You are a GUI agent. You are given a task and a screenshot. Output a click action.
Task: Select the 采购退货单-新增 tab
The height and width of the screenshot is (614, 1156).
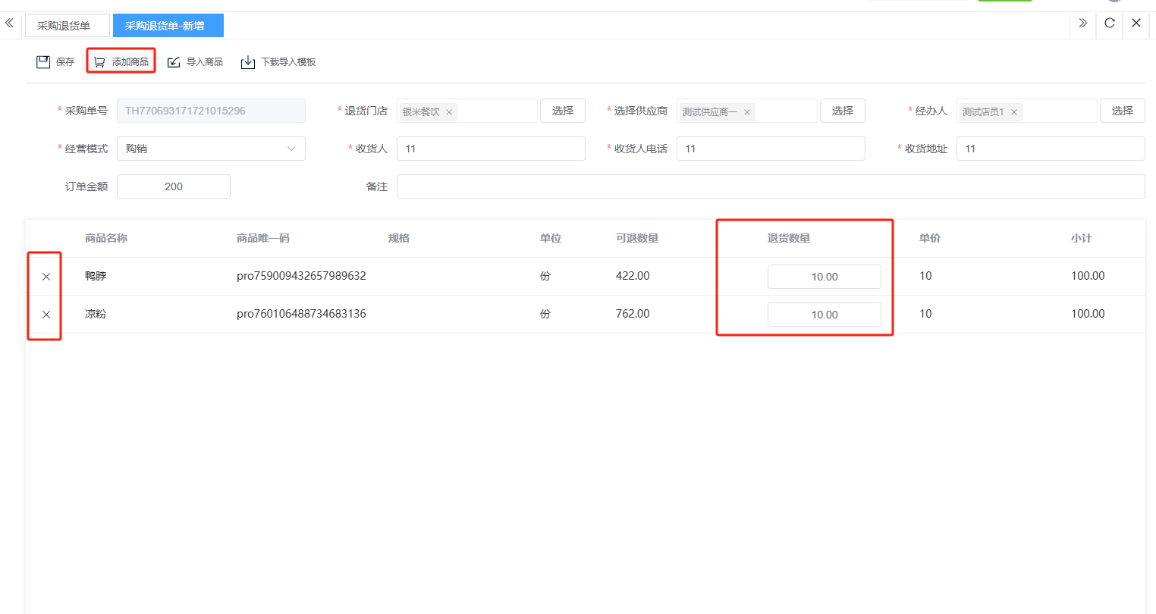(x=165, y=26)
